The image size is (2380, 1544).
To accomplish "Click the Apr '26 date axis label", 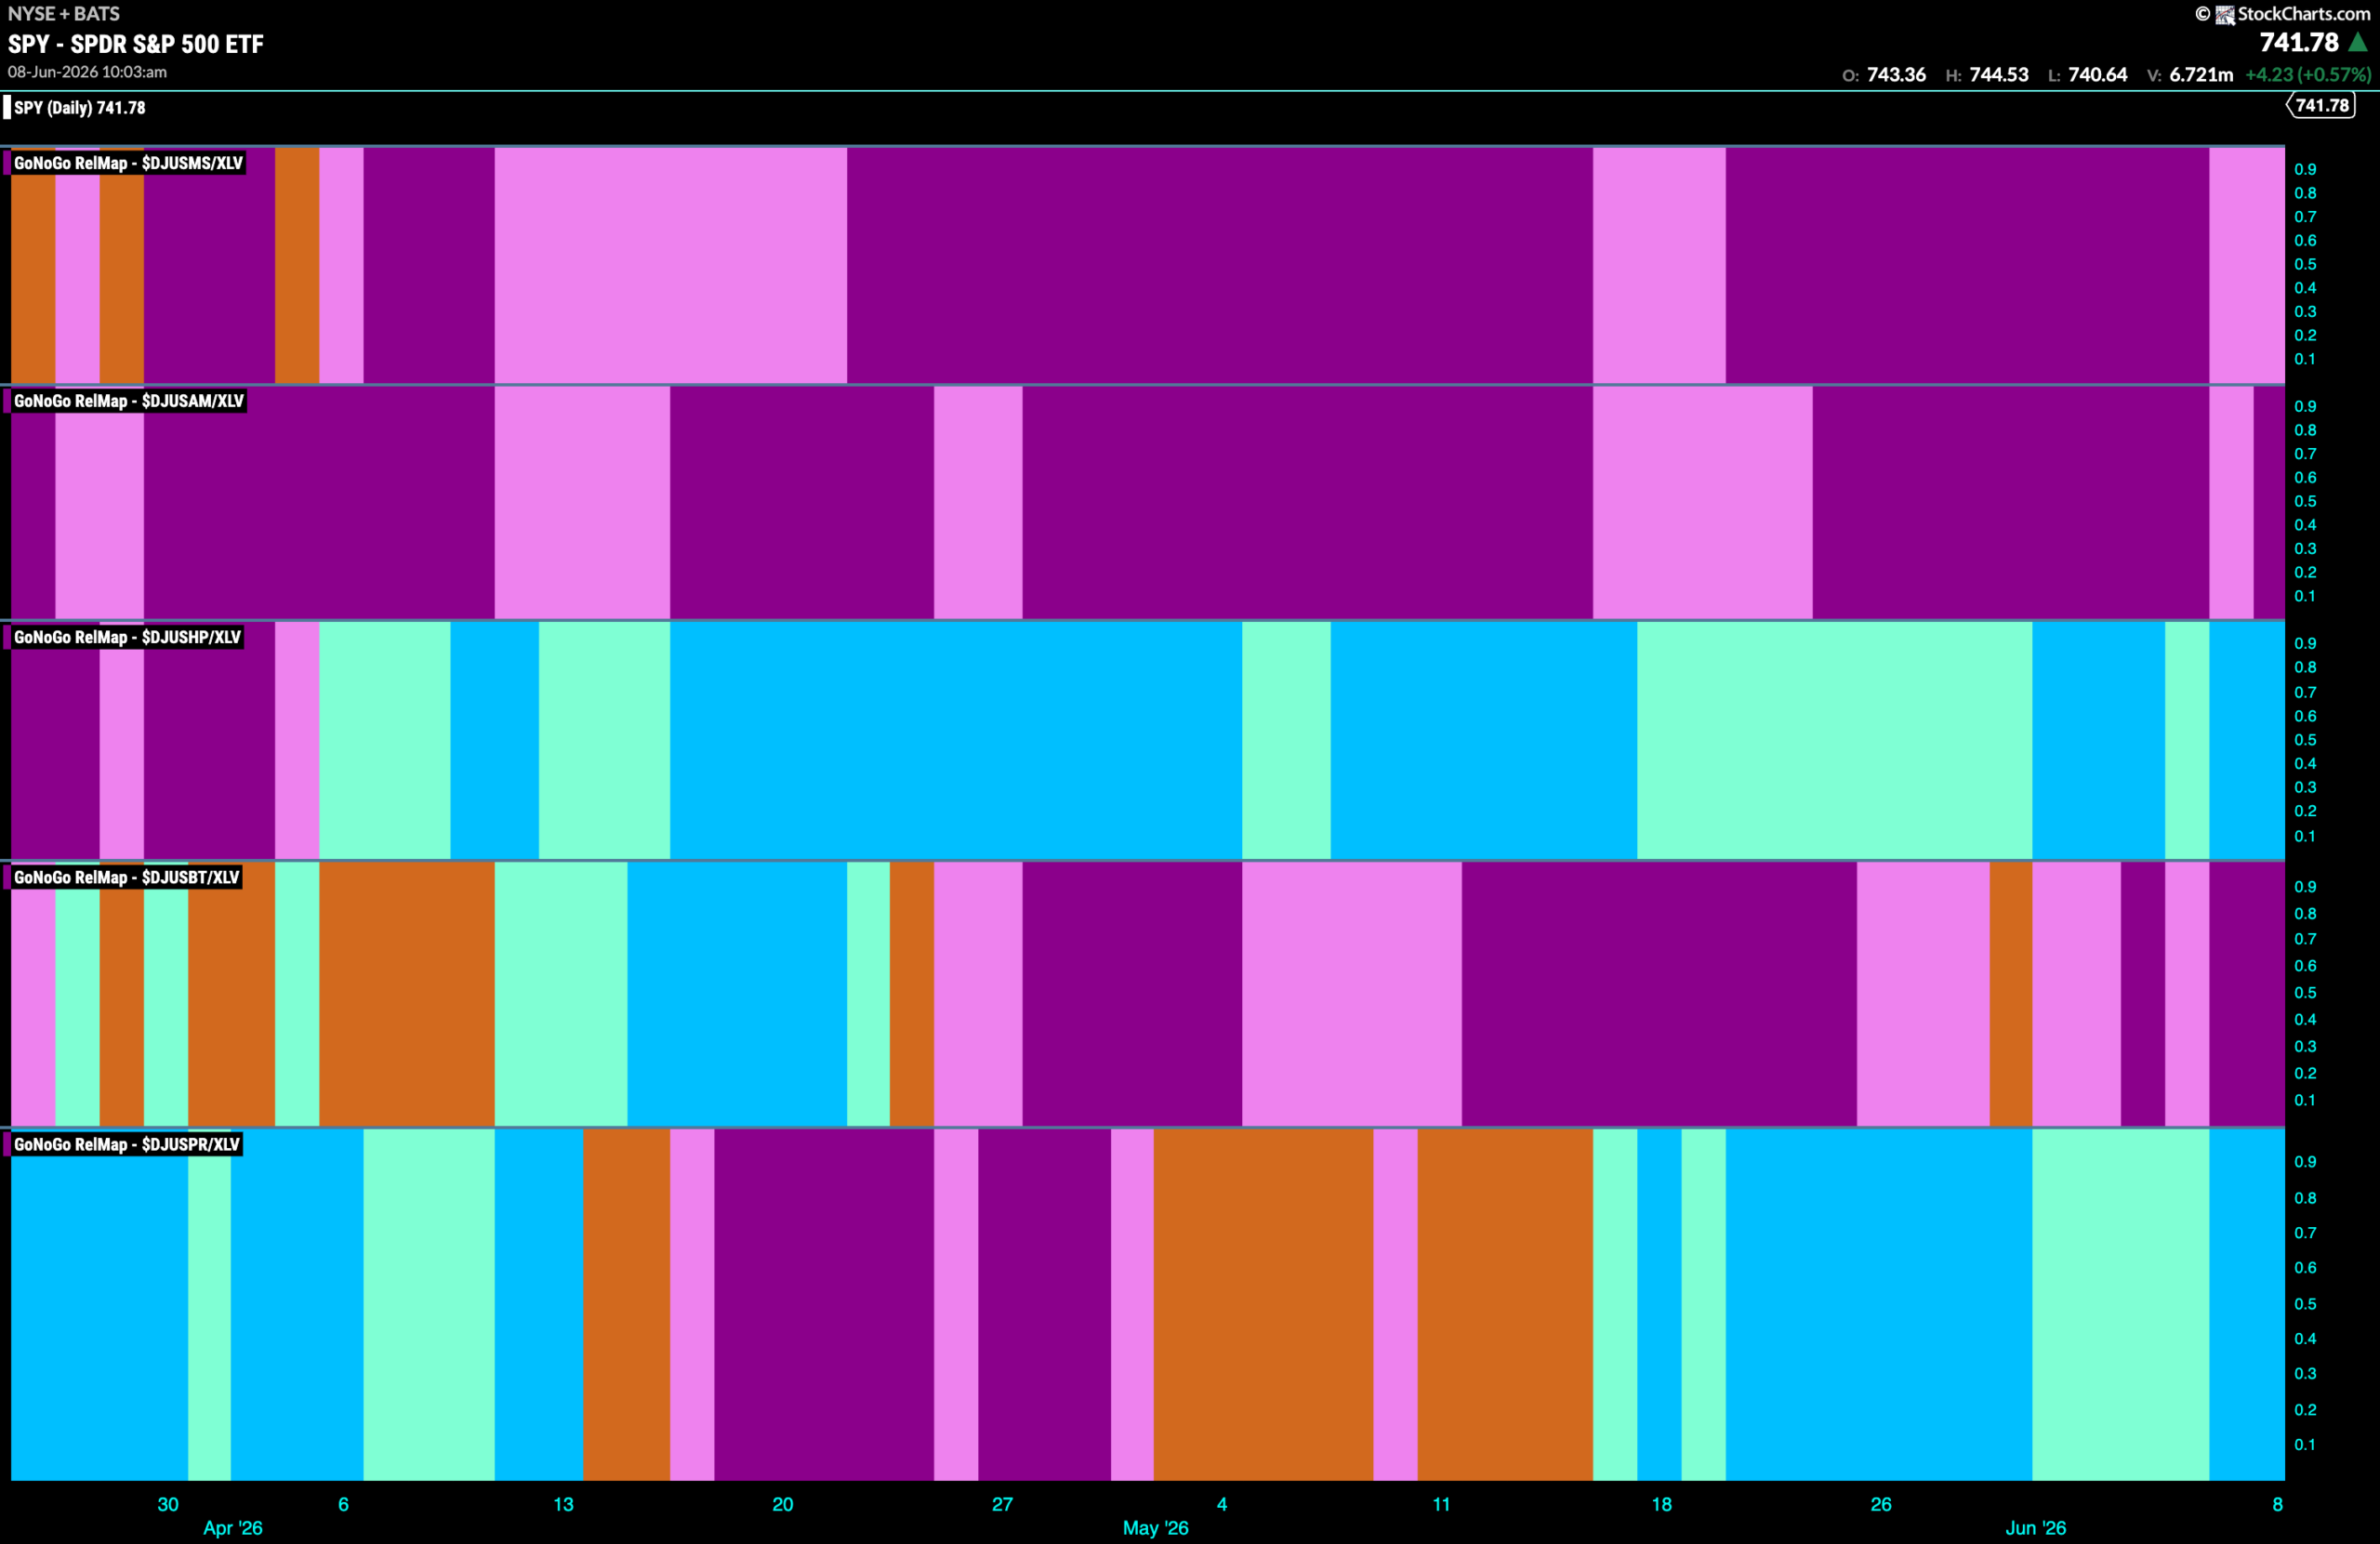I will pos(233,1528).
